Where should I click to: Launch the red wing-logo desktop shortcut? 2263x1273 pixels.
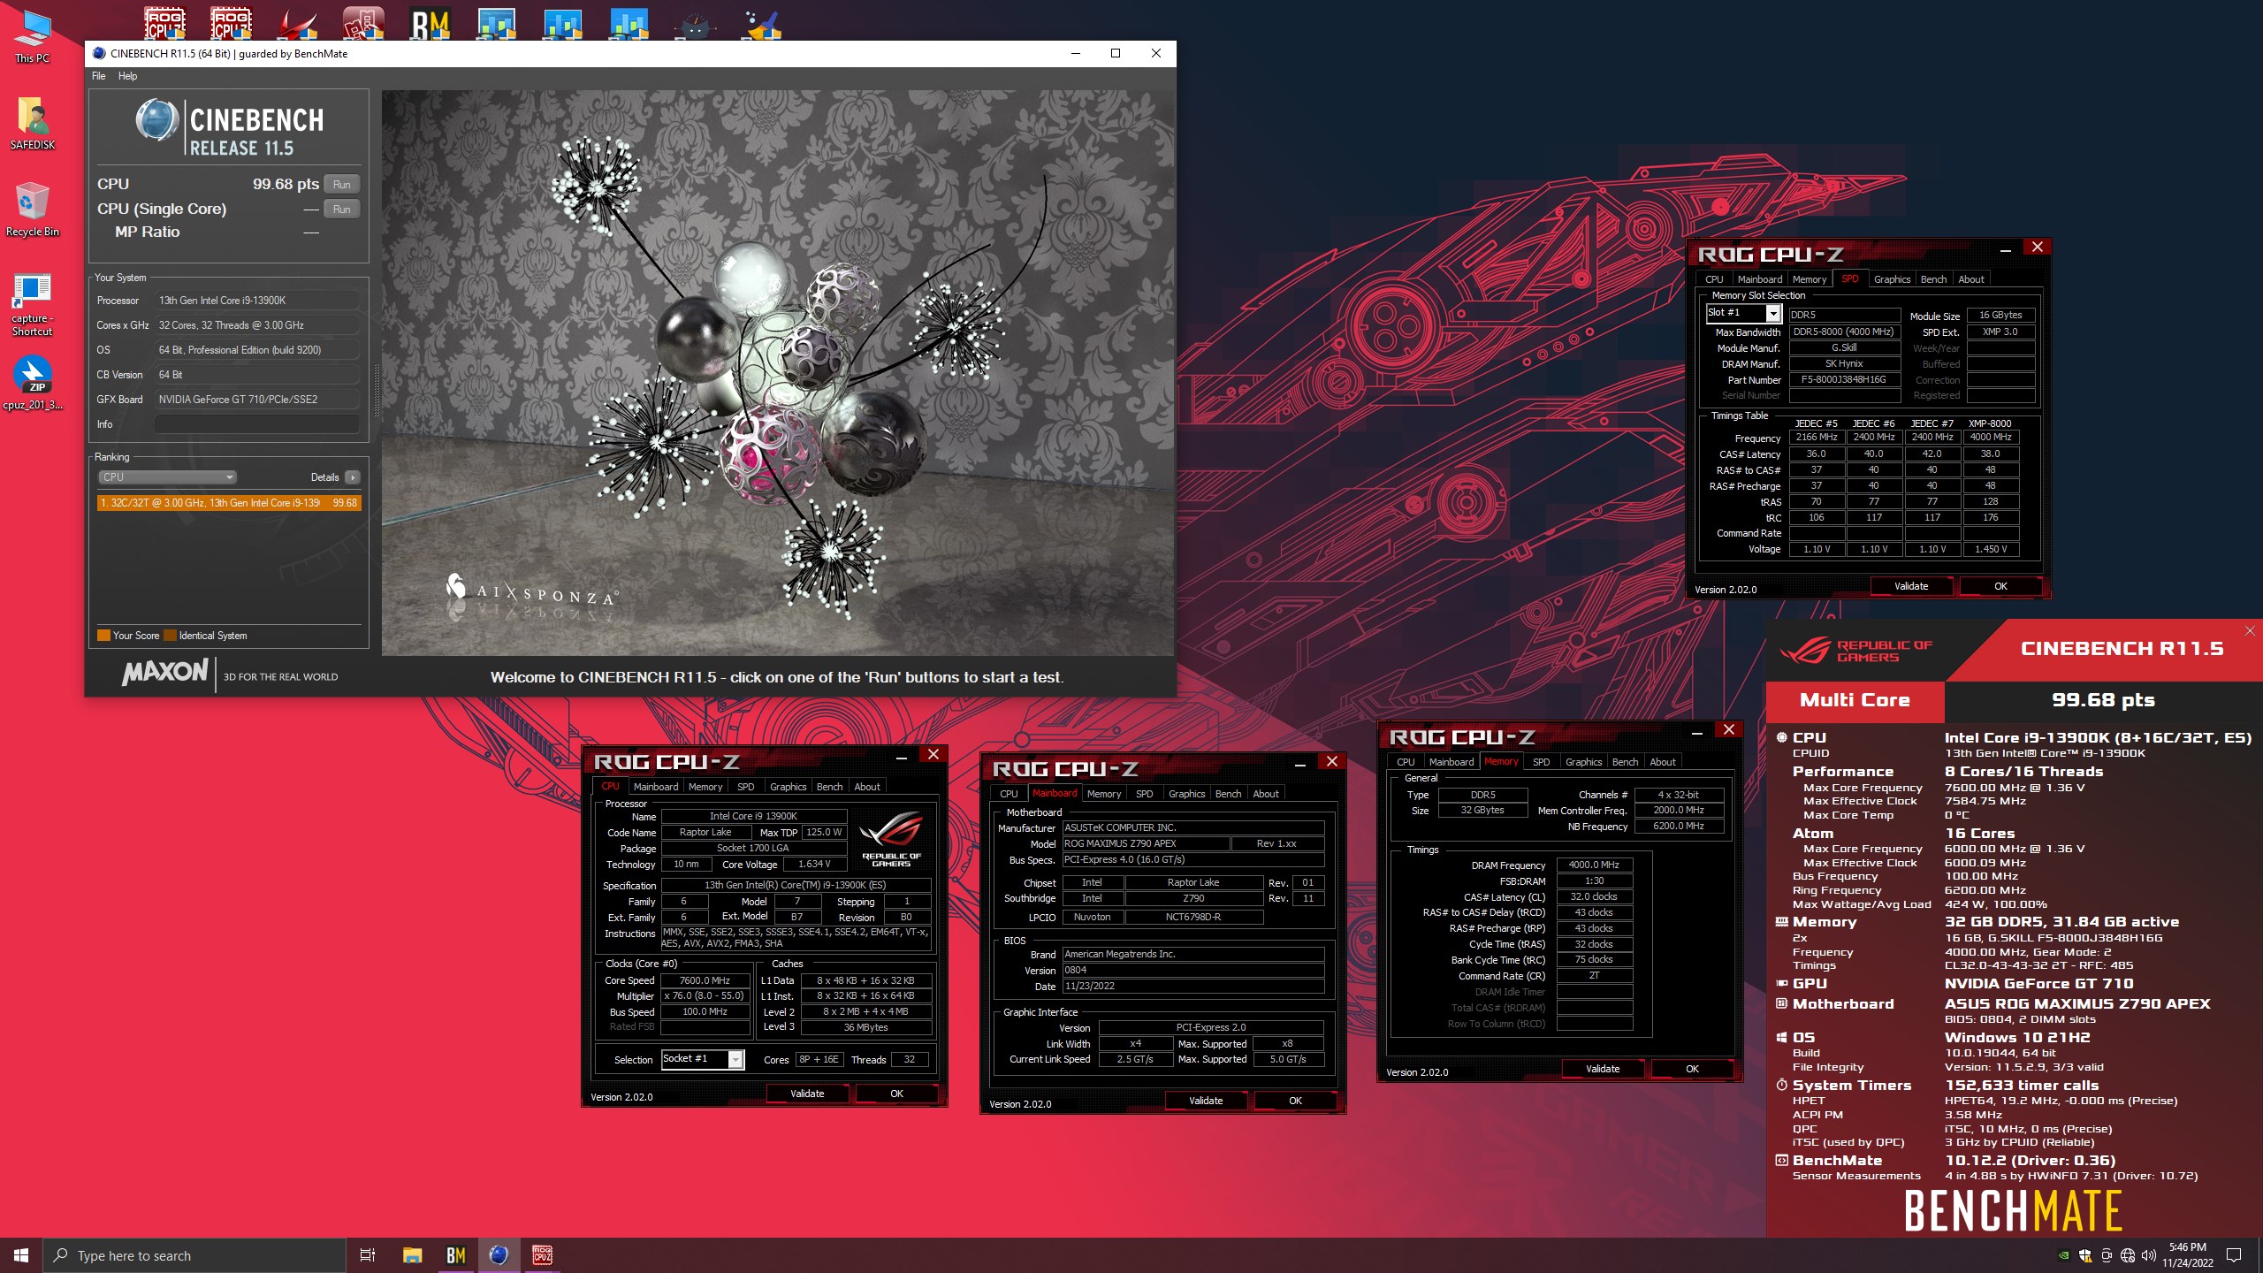click(x=298, y=23)
